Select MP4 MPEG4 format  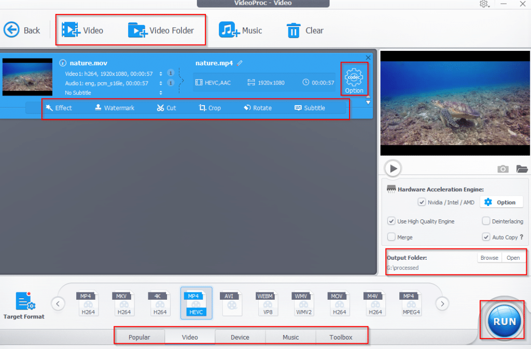(411, 303)
